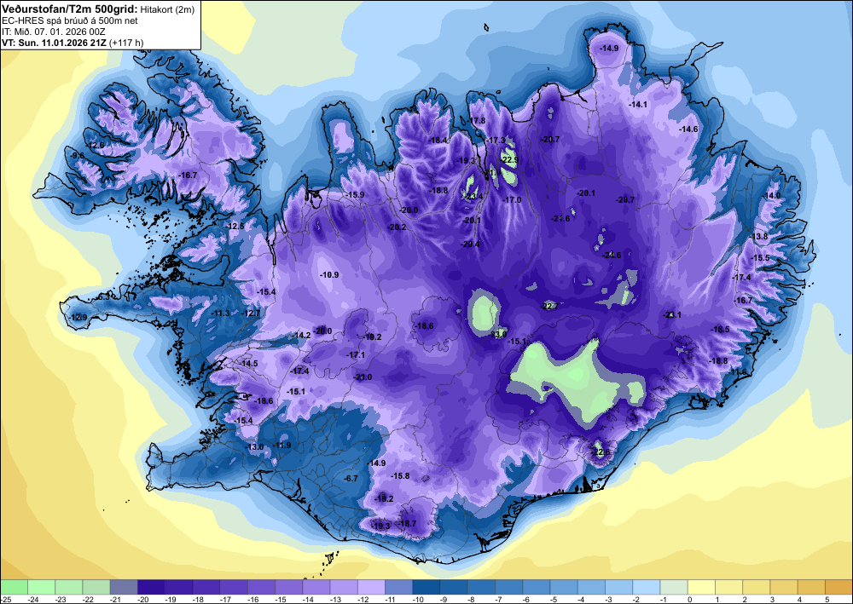Click the legend number -25
Viewport: 853px width, 604px height.
click(x=5, y=599)
